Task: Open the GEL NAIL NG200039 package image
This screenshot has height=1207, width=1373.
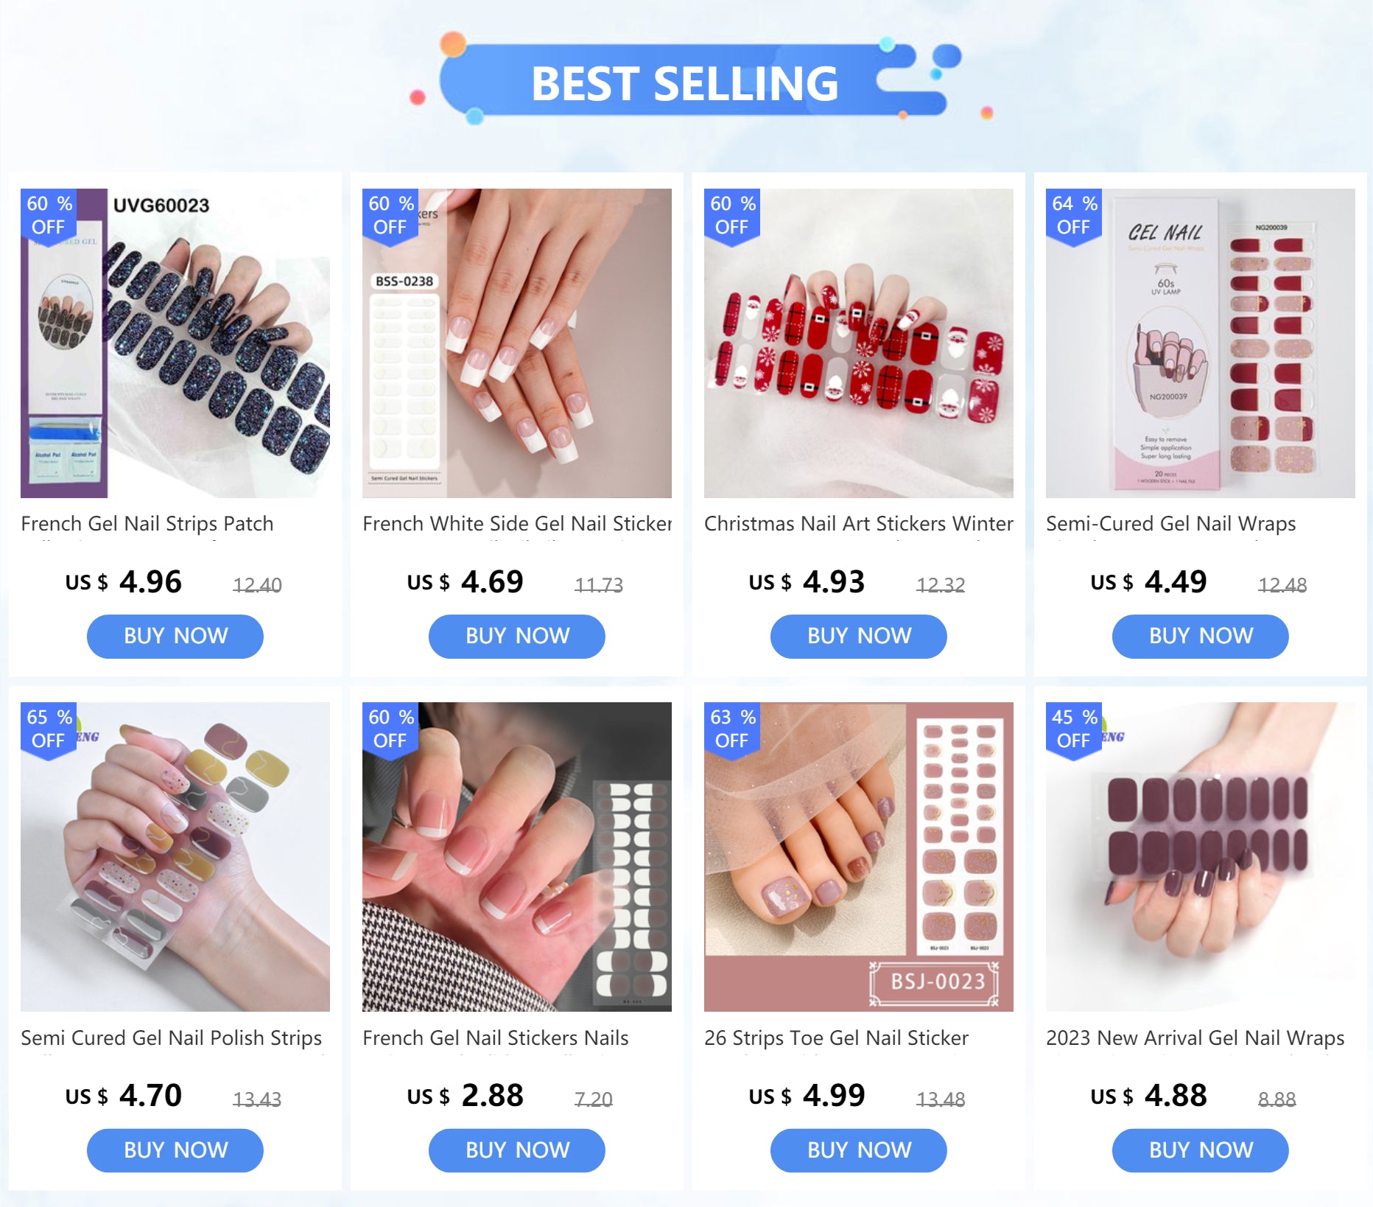Action: pos(1201,343)
